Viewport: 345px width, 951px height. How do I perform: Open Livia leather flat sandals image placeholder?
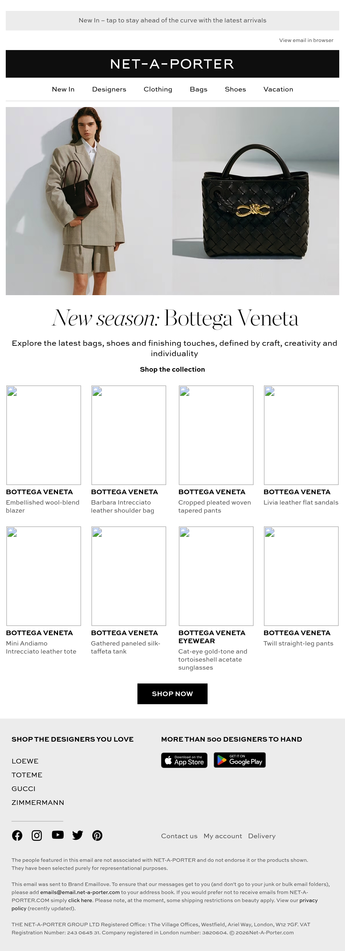coord(301,435)
